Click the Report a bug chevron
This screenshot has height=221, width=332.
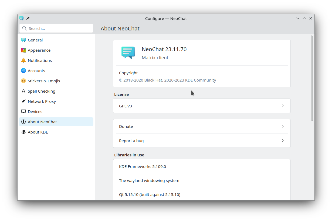pyautogui.click(x=283, y=141)
